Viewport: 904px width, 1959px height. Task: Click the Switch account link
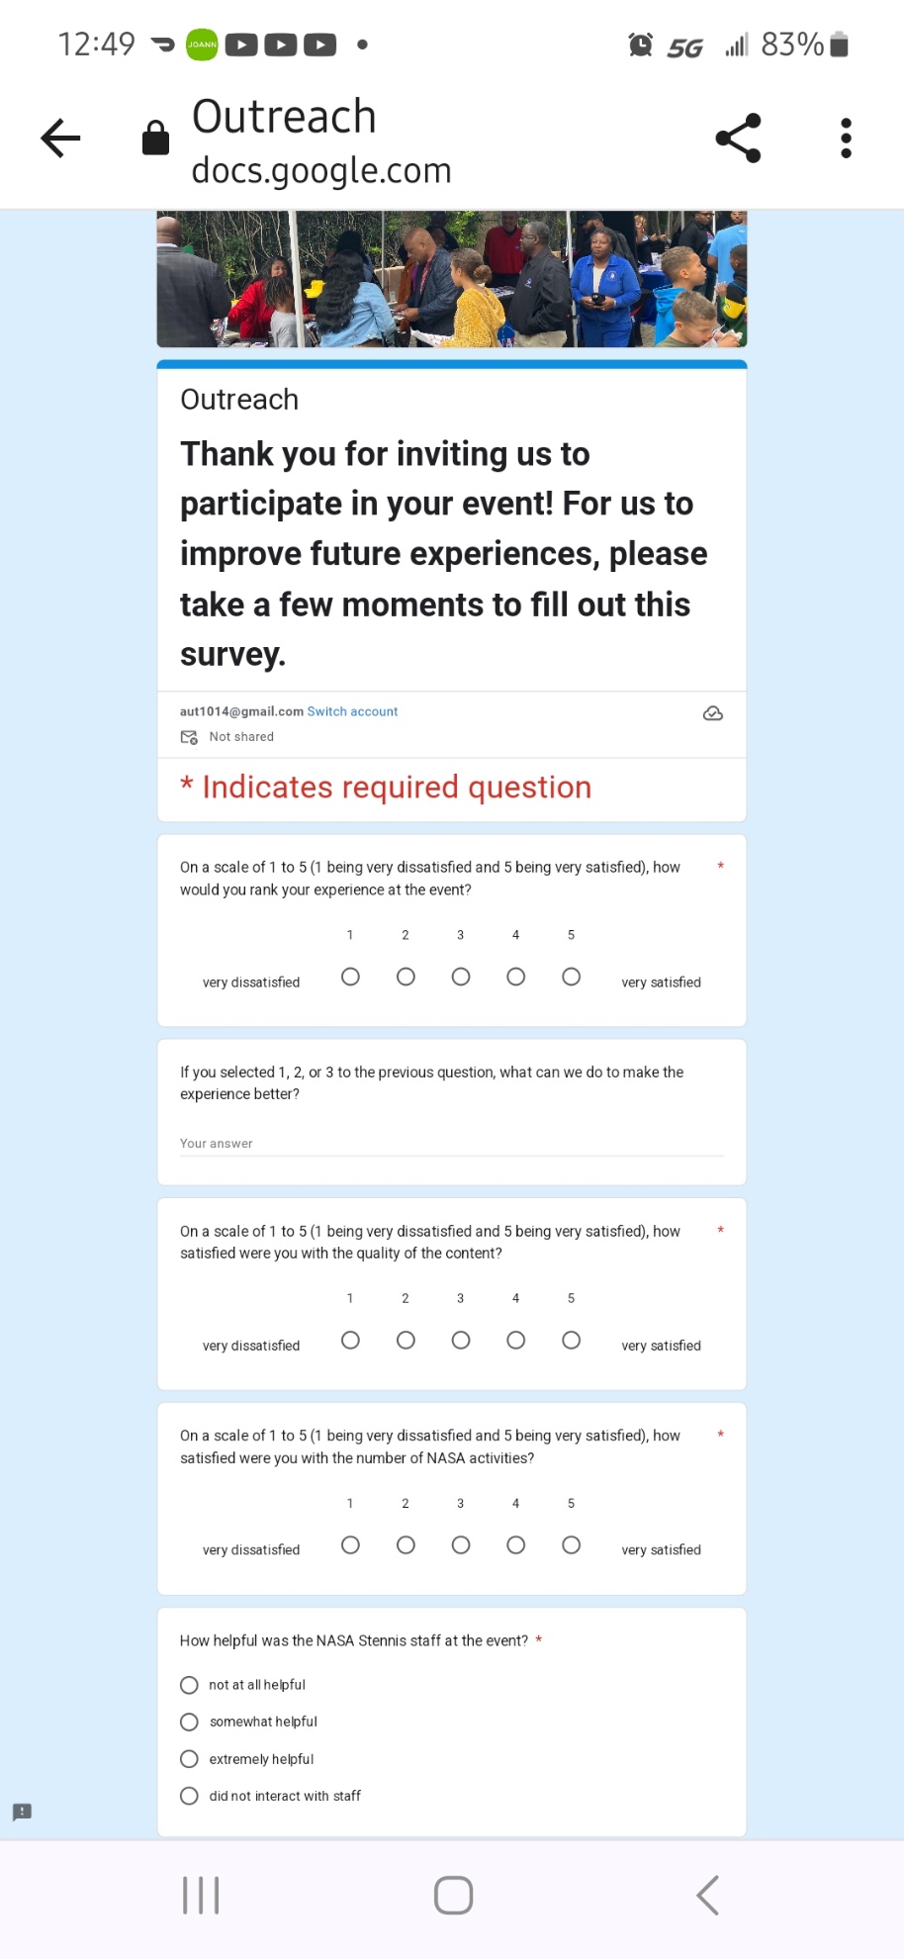(352, 711)
